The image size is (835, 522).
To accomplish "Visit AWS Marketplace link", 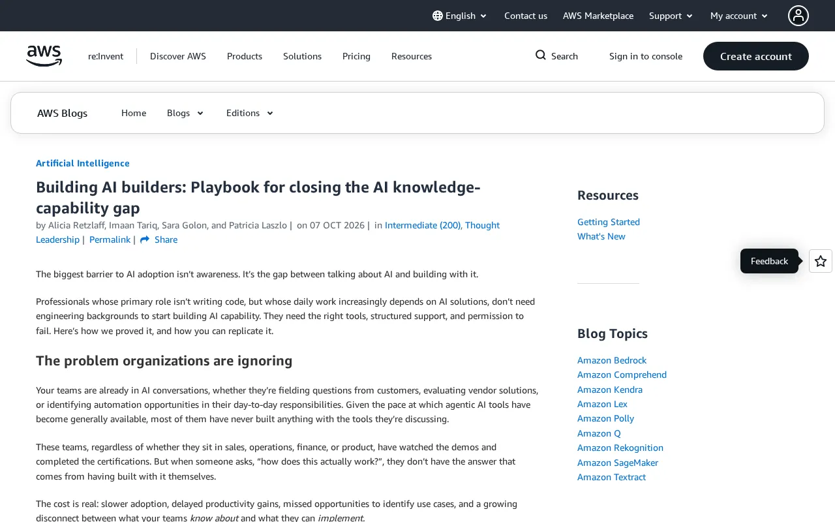I will 598,16.
